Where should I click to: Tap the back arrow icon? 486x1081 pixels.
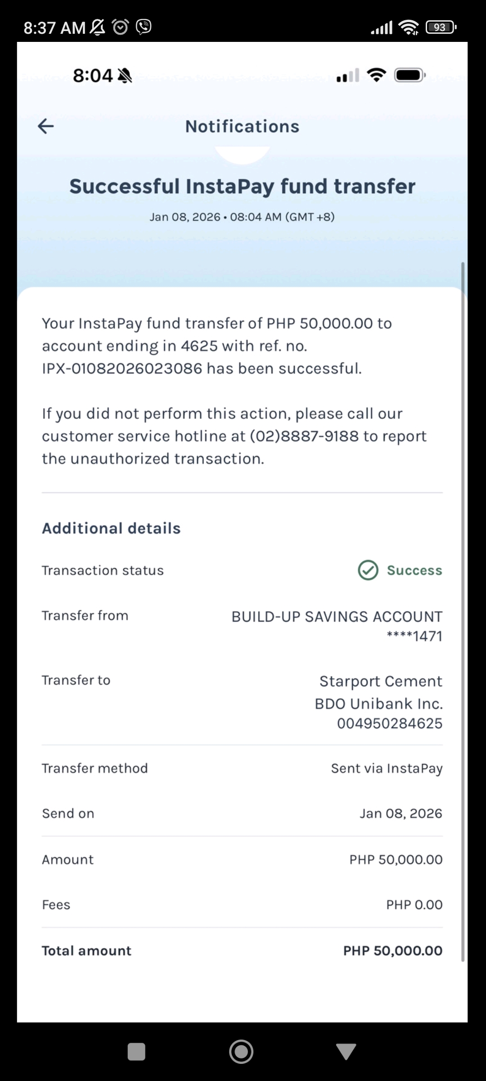[x=46, y=126]
